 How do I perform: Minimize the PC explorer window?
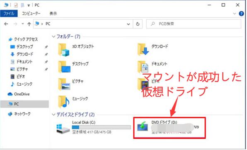point(209,5)
